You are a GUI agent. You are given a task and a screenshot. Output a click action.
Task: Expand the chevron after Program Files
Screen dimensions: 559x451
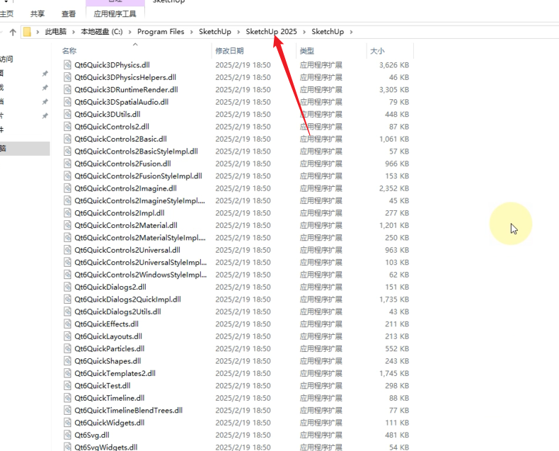pos(192,32)
